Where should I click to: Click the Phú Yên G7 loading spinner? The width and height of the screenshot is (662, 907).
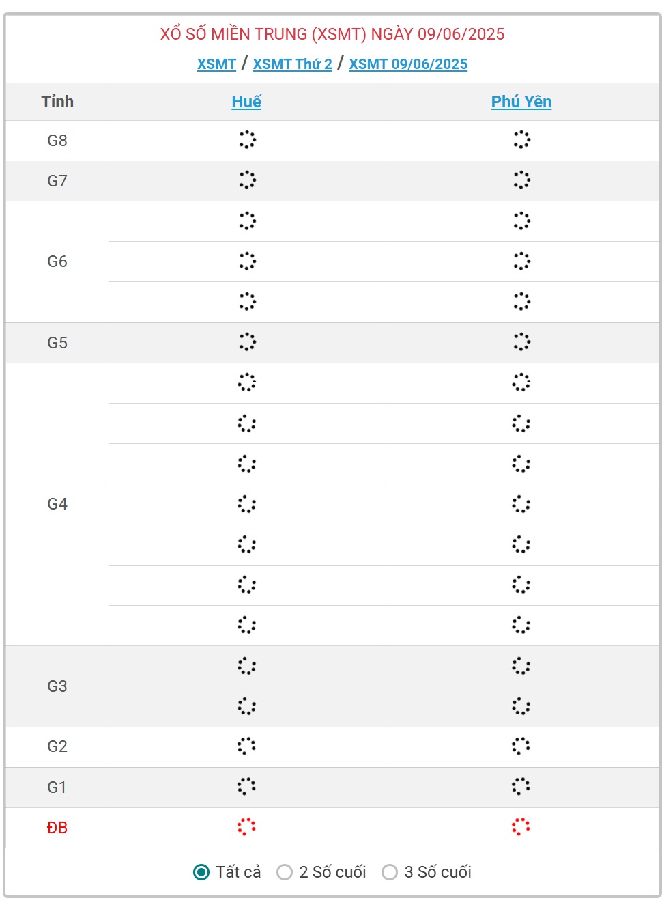tap(521, 180)
